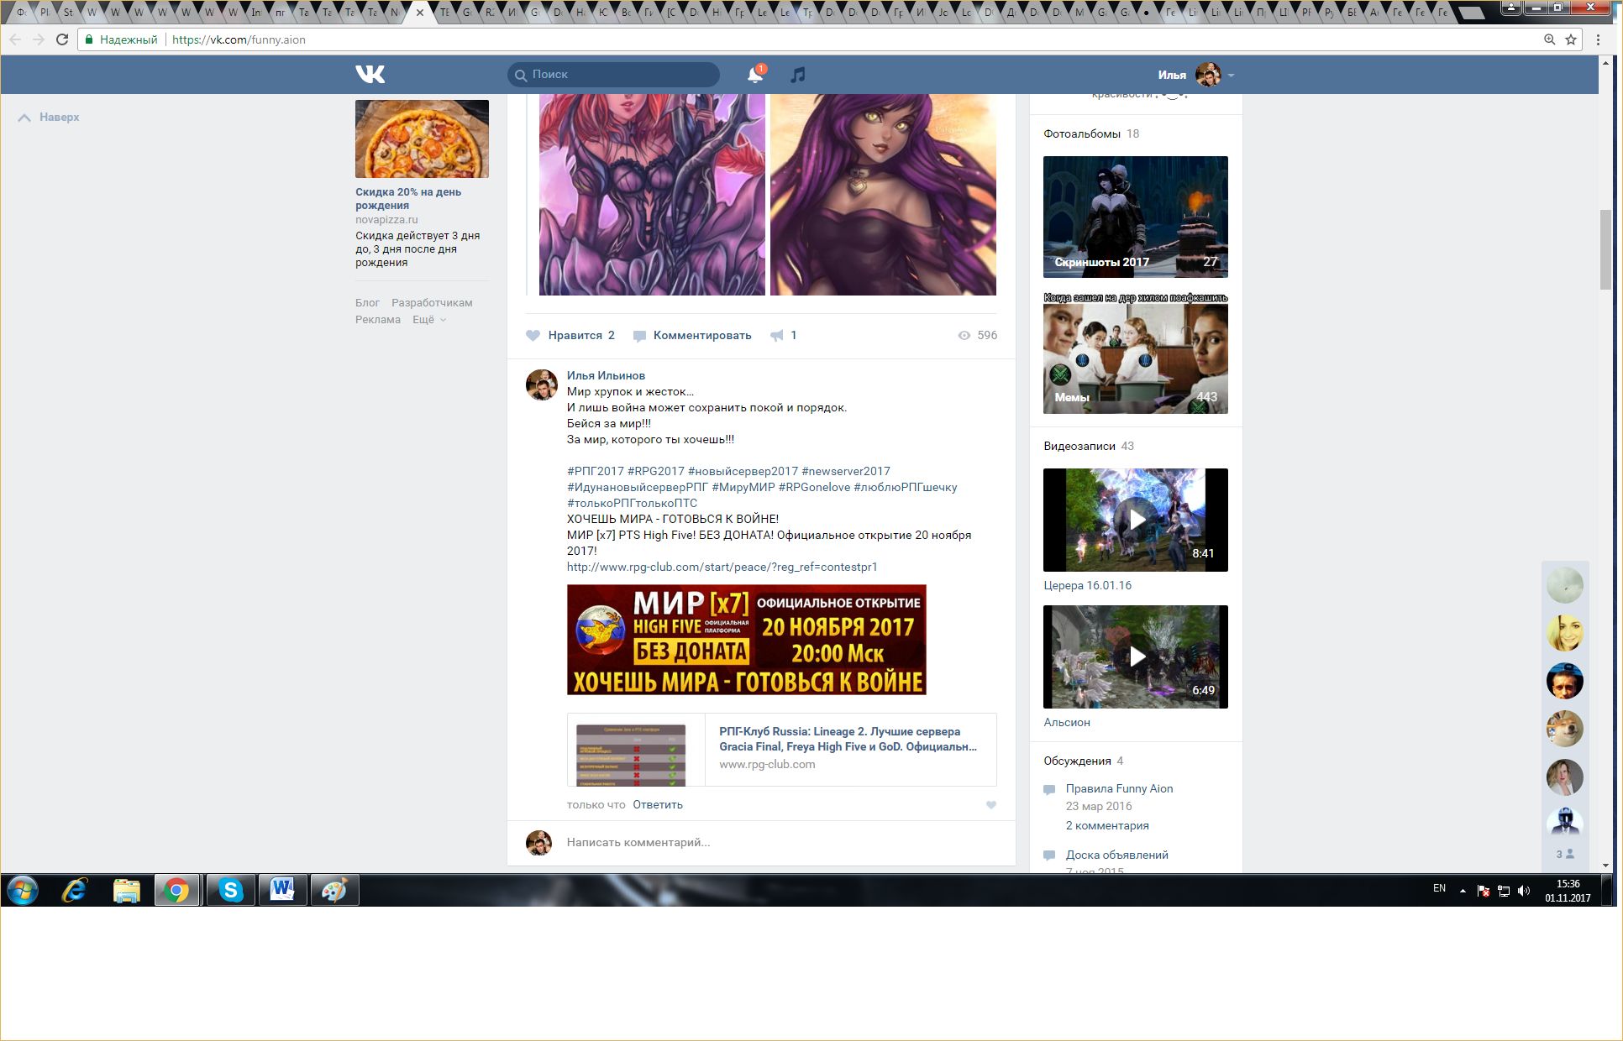1623x1041 pixels.
Task: Click Комментировать under the post
Action: point(692,335)
